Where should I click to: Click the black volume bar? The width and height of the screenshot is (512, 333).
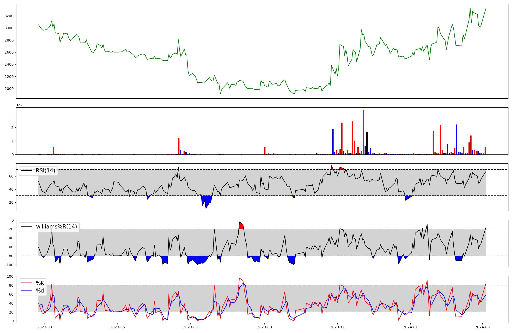tap(367, 143)
